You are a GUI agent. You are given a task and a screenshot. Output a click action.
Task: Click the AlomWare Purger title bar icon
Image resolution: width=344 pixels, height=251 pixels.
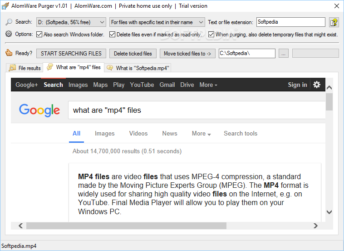(5, 6)
